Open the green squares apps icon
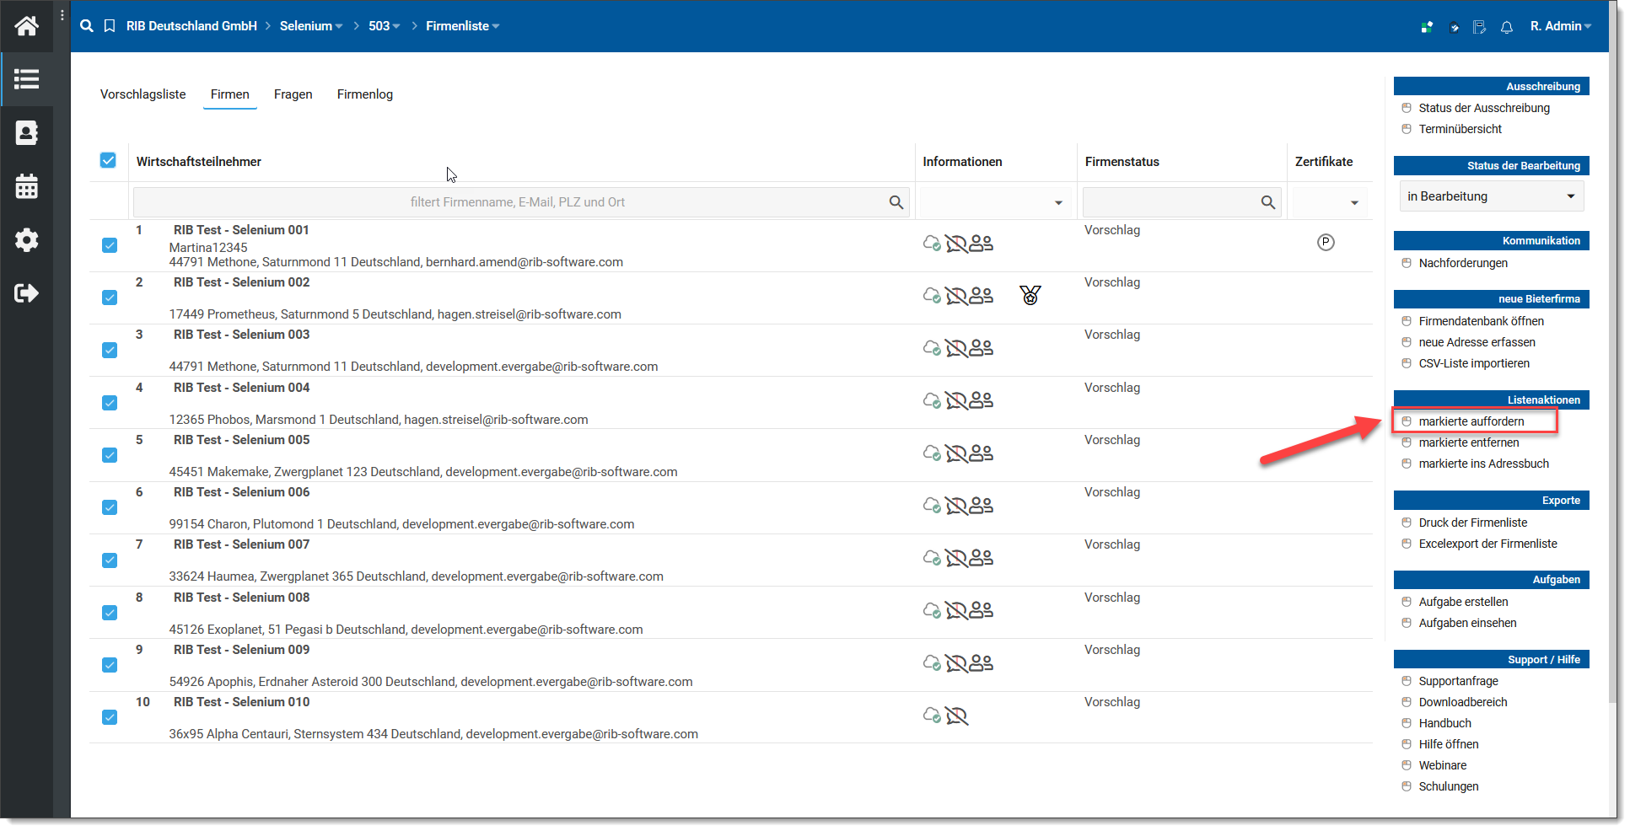The height and width of the screenshot is (831, 1630). click(x=1427, y=27)
